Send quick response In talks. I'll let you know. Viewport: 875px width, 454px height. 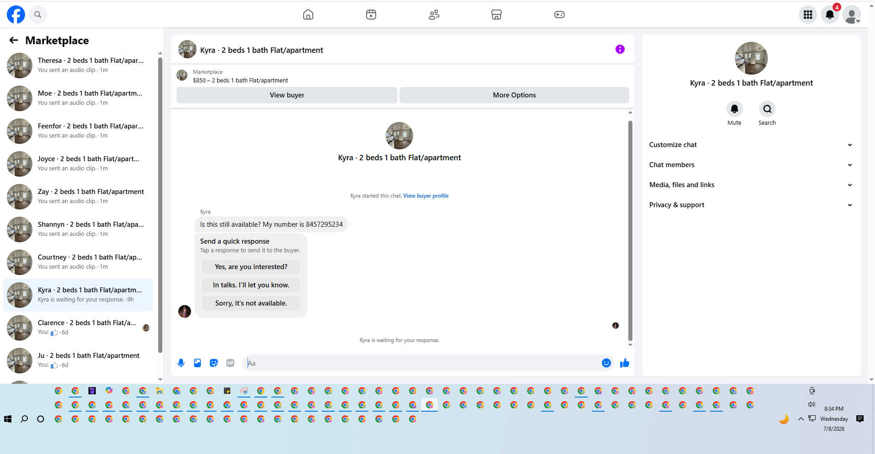click(251, 285)
